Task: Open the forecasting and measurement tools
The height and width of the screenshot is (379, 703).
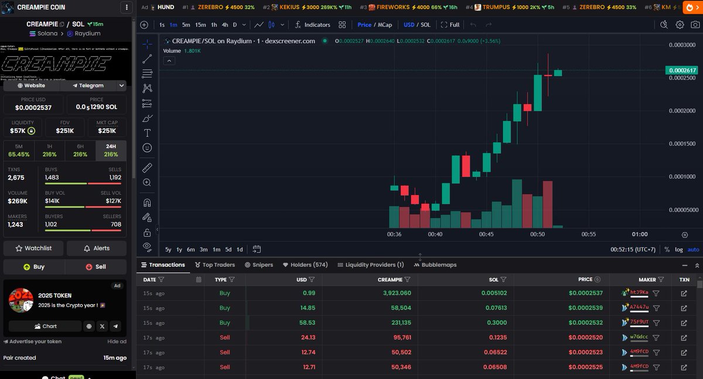Action: (x=147, y=103)
